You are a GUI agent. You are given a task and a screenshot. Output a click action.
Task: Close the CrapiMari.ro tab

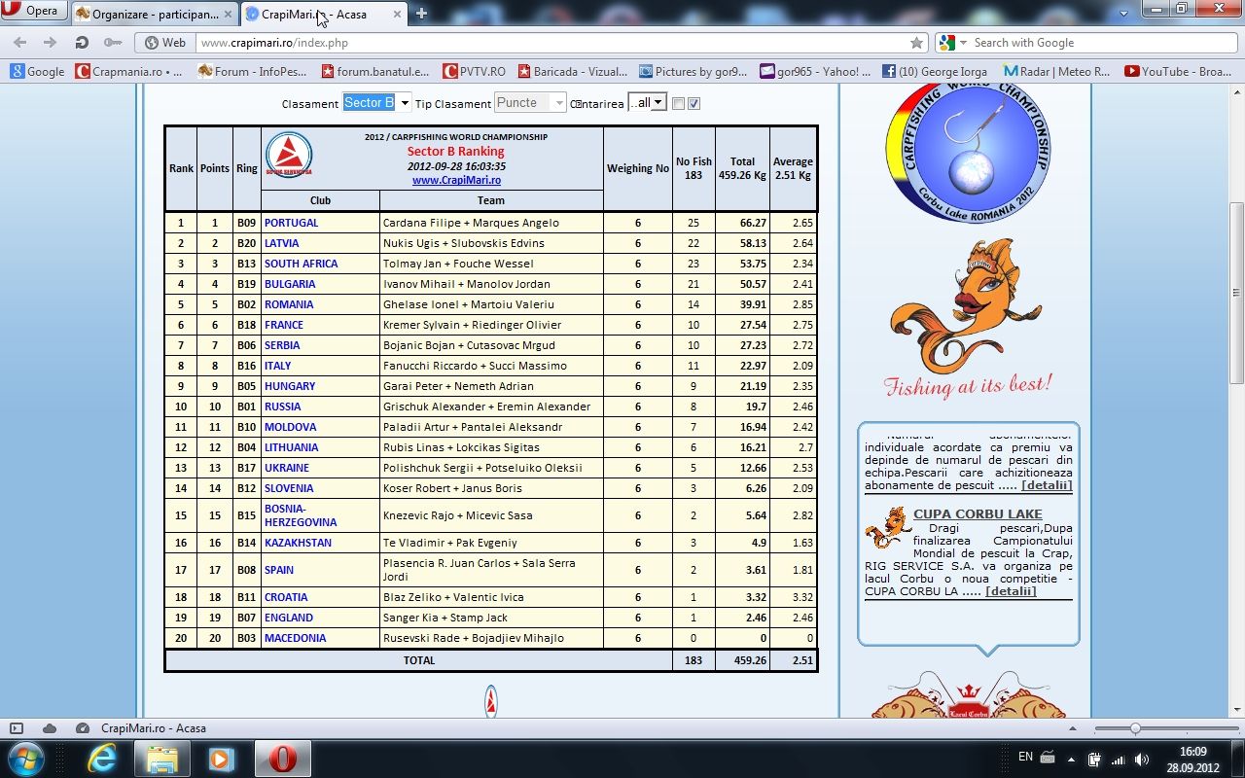(x=396, y=14)
